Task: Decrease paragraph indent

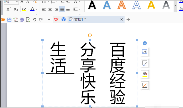Action: [62, 2]
